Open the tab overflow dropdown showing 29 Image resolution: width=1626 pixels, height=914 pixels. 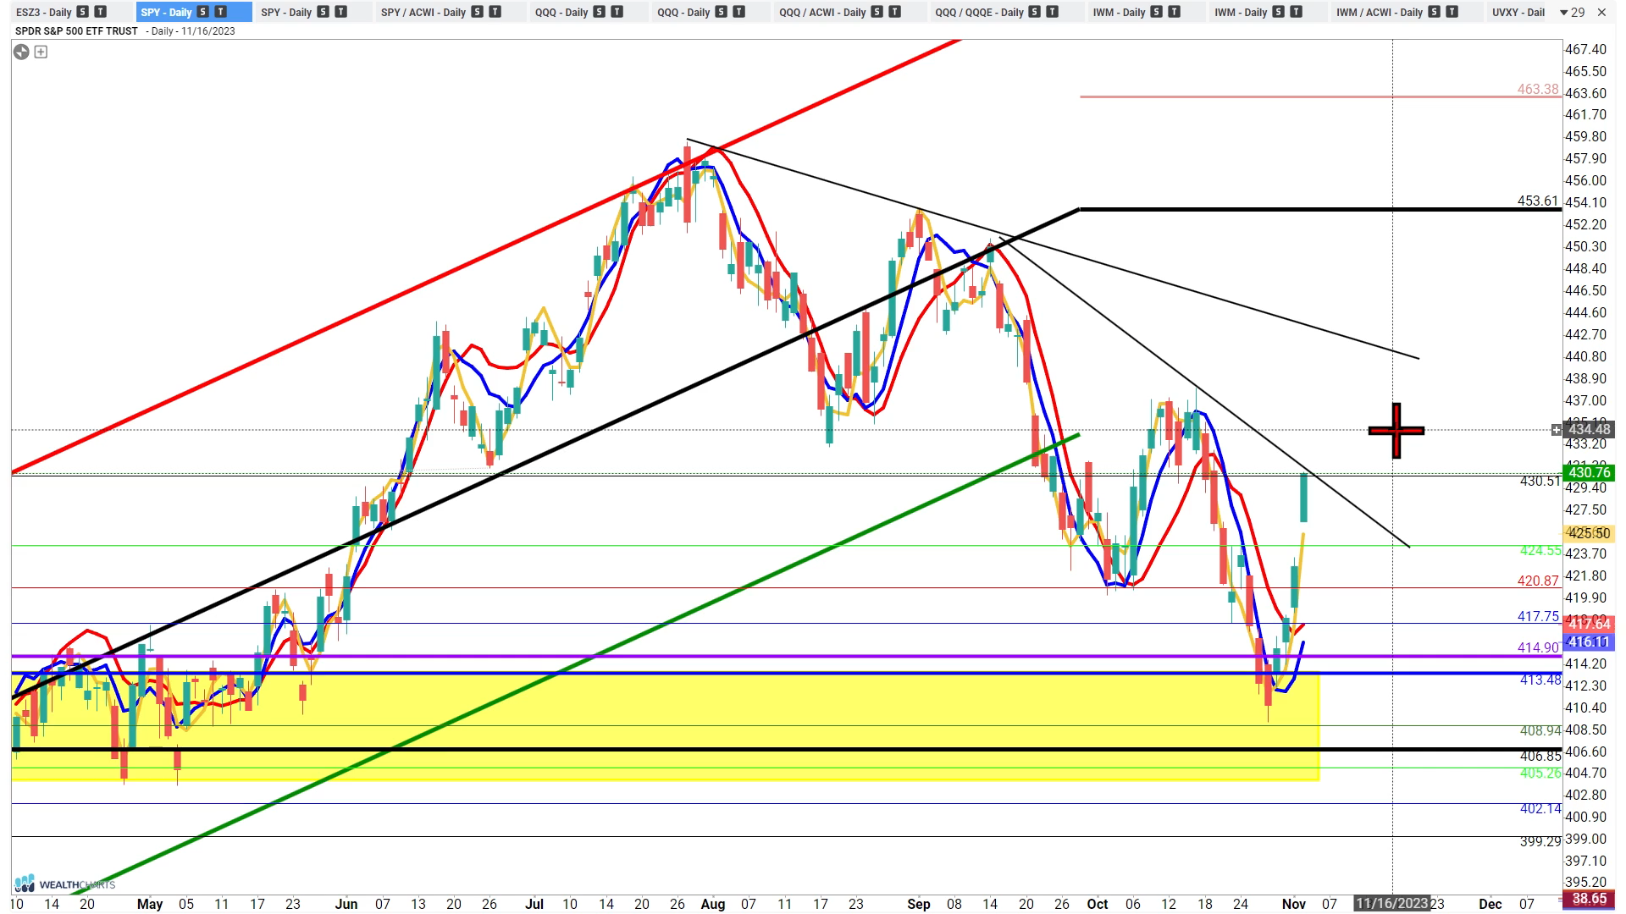(1573, 12)
